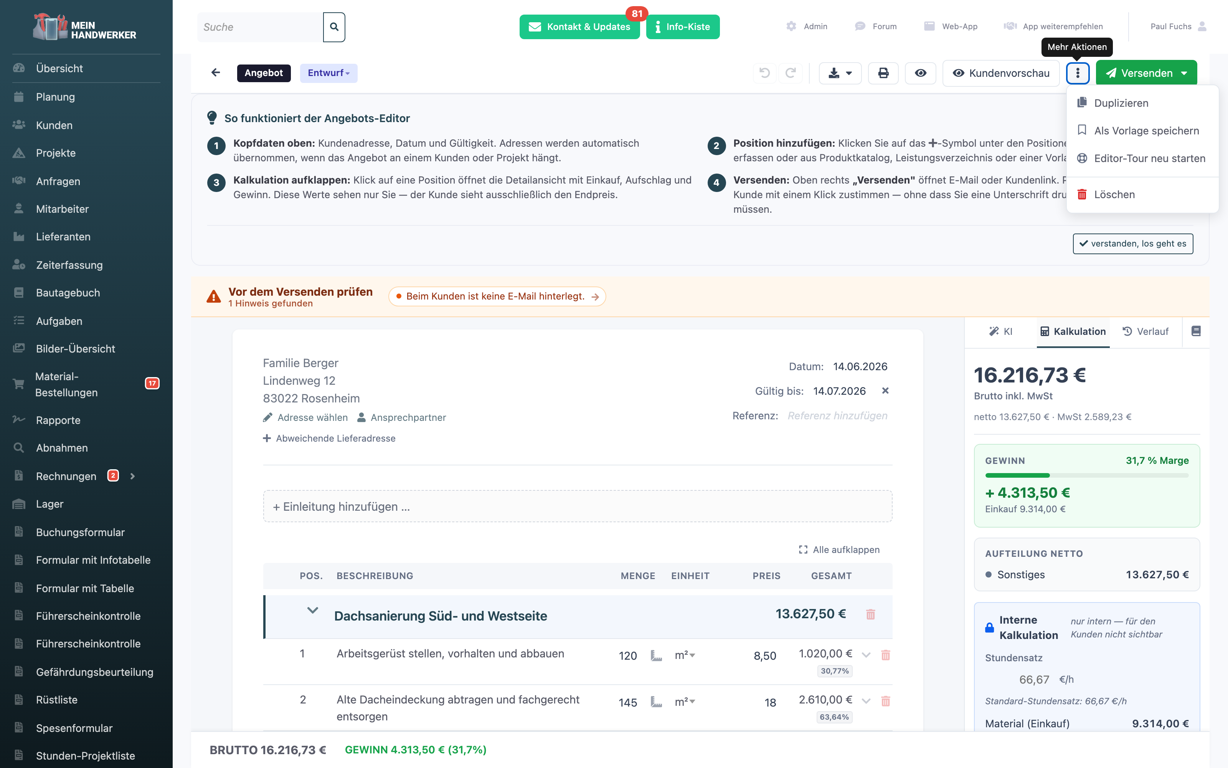Collapse the Dachsanierung Süd- und Westseite section
This screenshot has height=768, width=1228.
point(313,610)
